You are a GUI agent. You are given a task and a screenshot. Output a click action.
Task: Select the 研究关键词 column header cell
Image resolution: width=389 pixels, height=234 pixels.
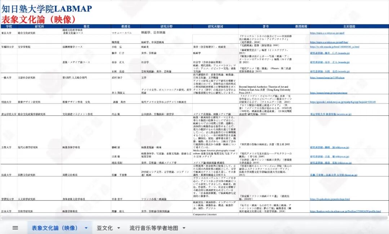click(x=215, y=26)
